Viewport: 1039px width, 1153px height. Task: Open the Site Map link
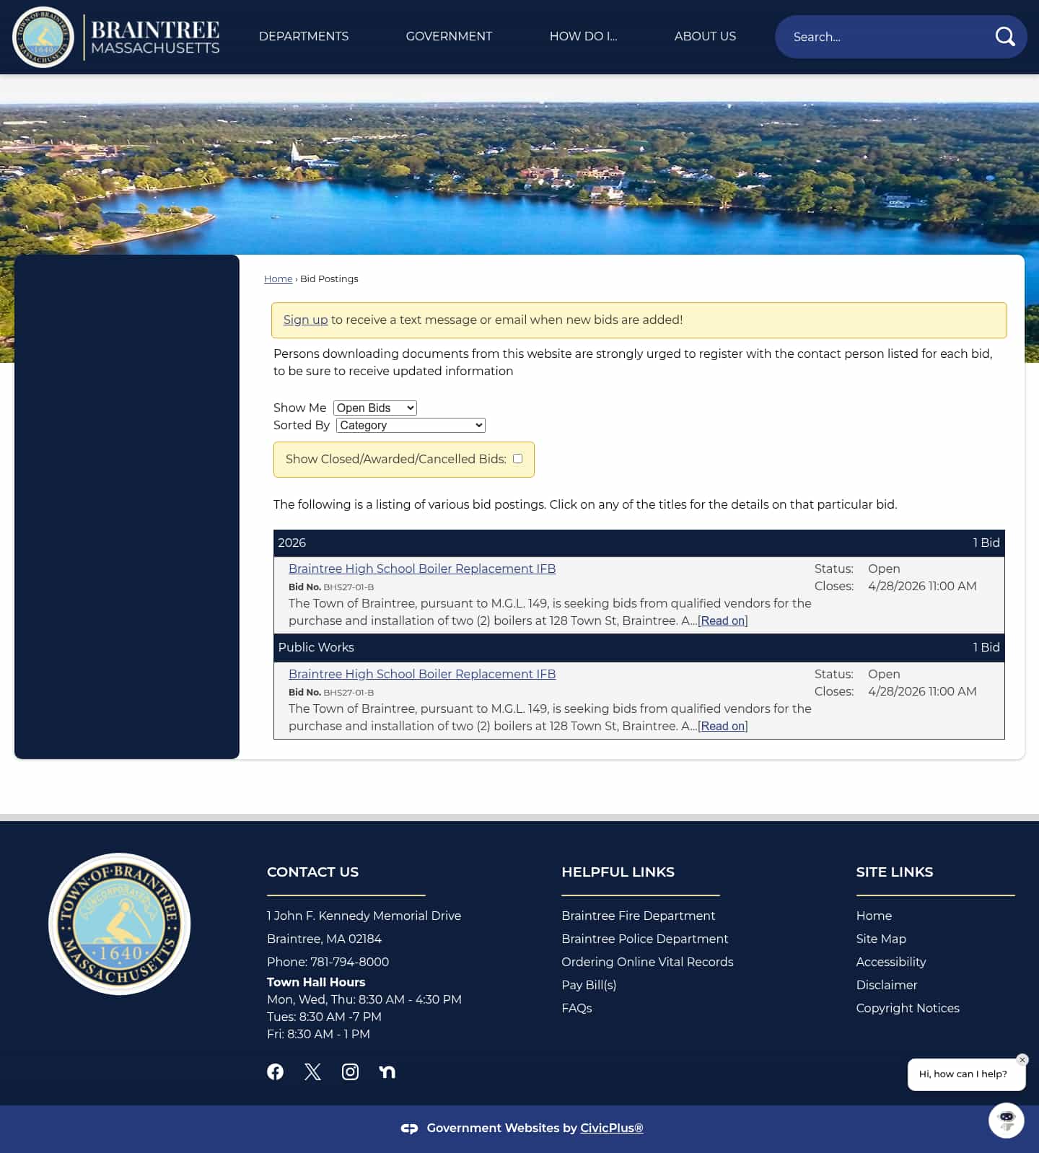click(881, 939)
